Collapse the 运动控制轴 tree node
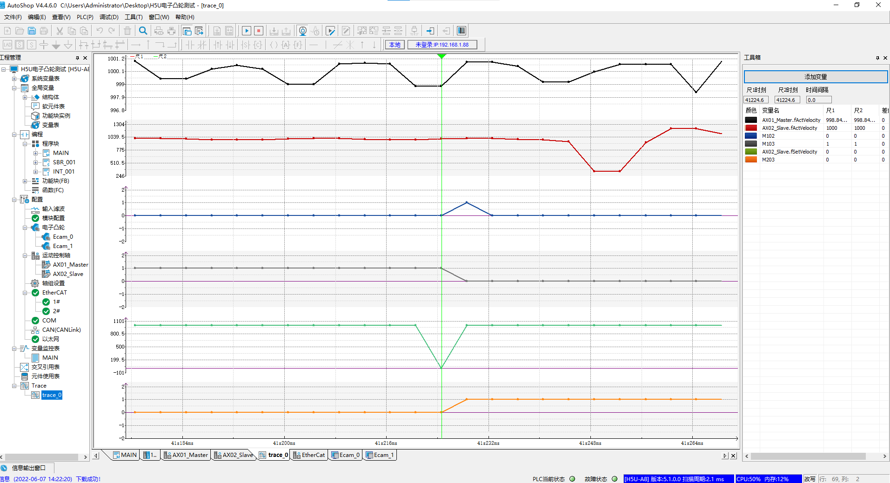This screenshot has height=483, width=890. click(25, 255)
